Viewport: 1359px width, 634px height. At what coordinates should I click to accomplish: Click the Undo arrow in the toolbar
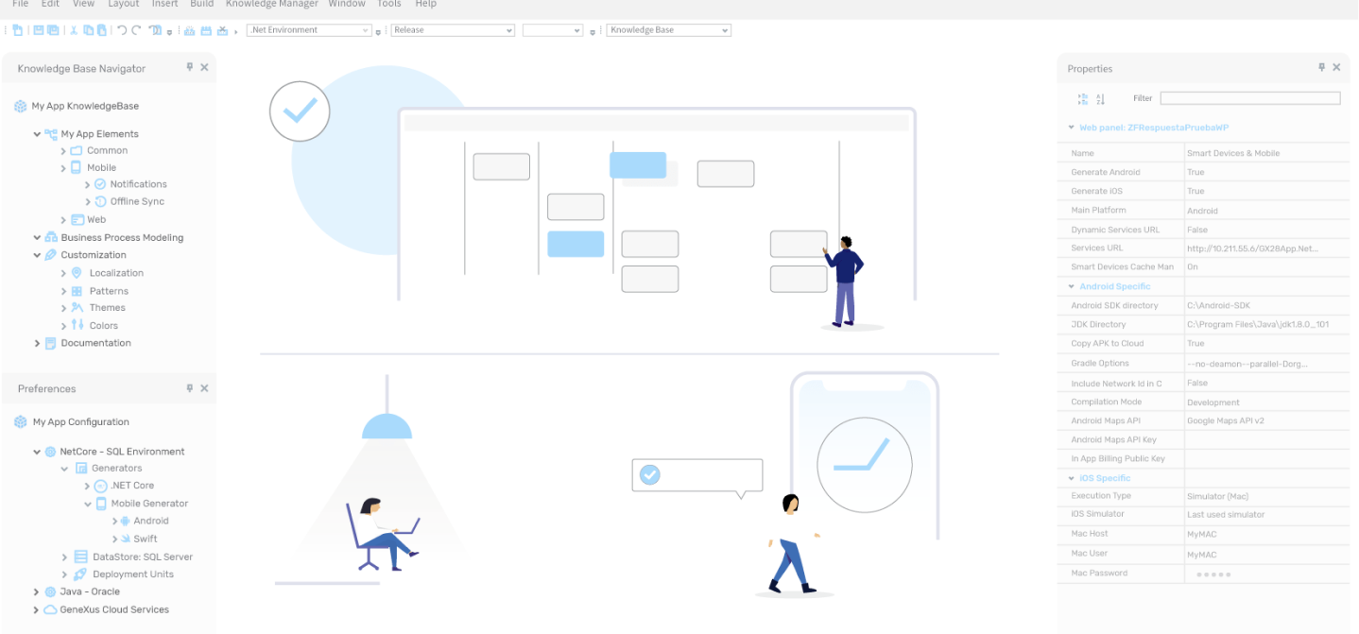pyautogui.click(x=122, y=30)
